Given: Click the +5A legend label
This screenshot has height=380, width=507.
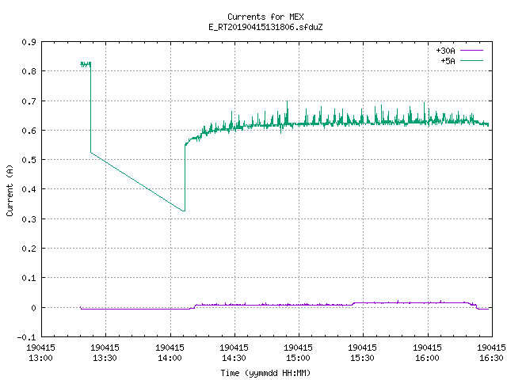Looking at the screenshot, I should tap(448, 61).
